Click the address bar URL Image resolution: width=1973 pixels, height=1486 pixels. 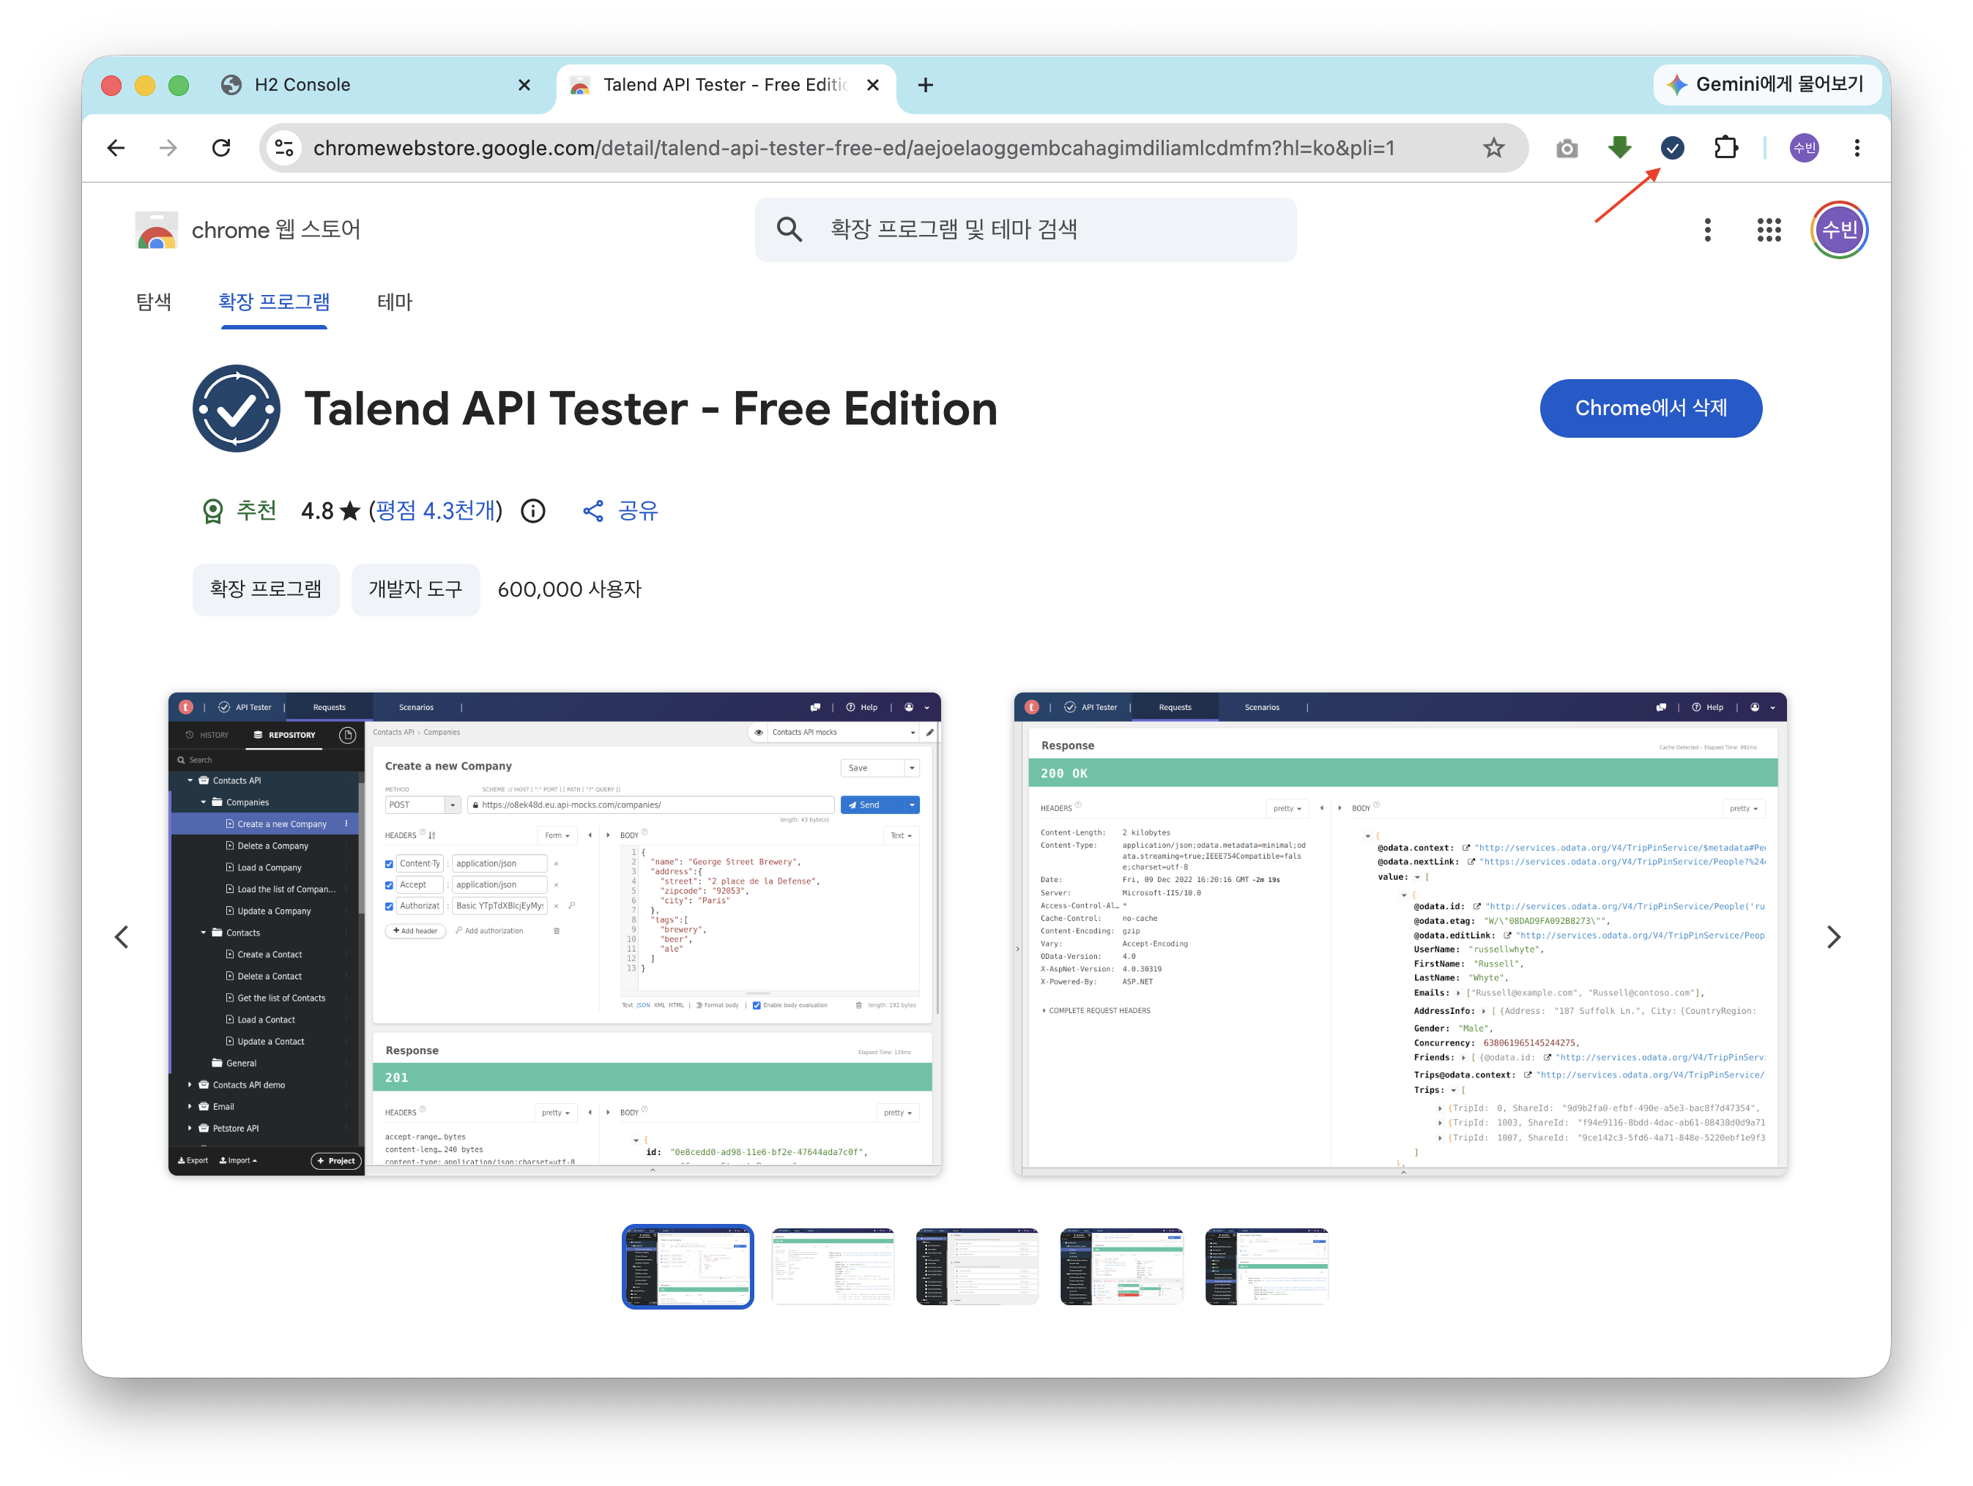click(854, 148)
